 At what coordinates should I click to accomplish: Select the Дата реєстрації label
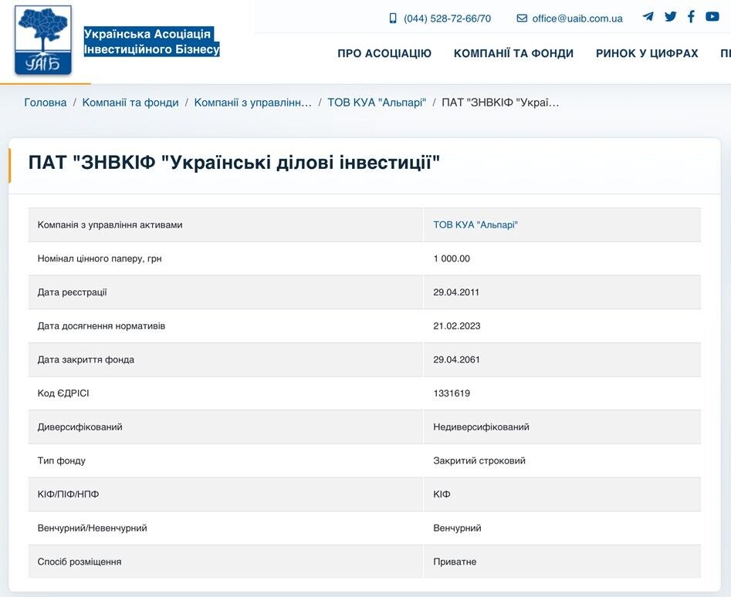[72, 292]
